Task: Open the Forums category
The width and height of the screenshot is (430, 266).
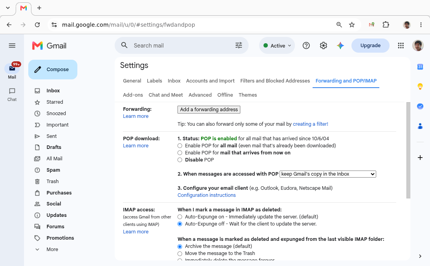Action: click(x=55, y=226)
